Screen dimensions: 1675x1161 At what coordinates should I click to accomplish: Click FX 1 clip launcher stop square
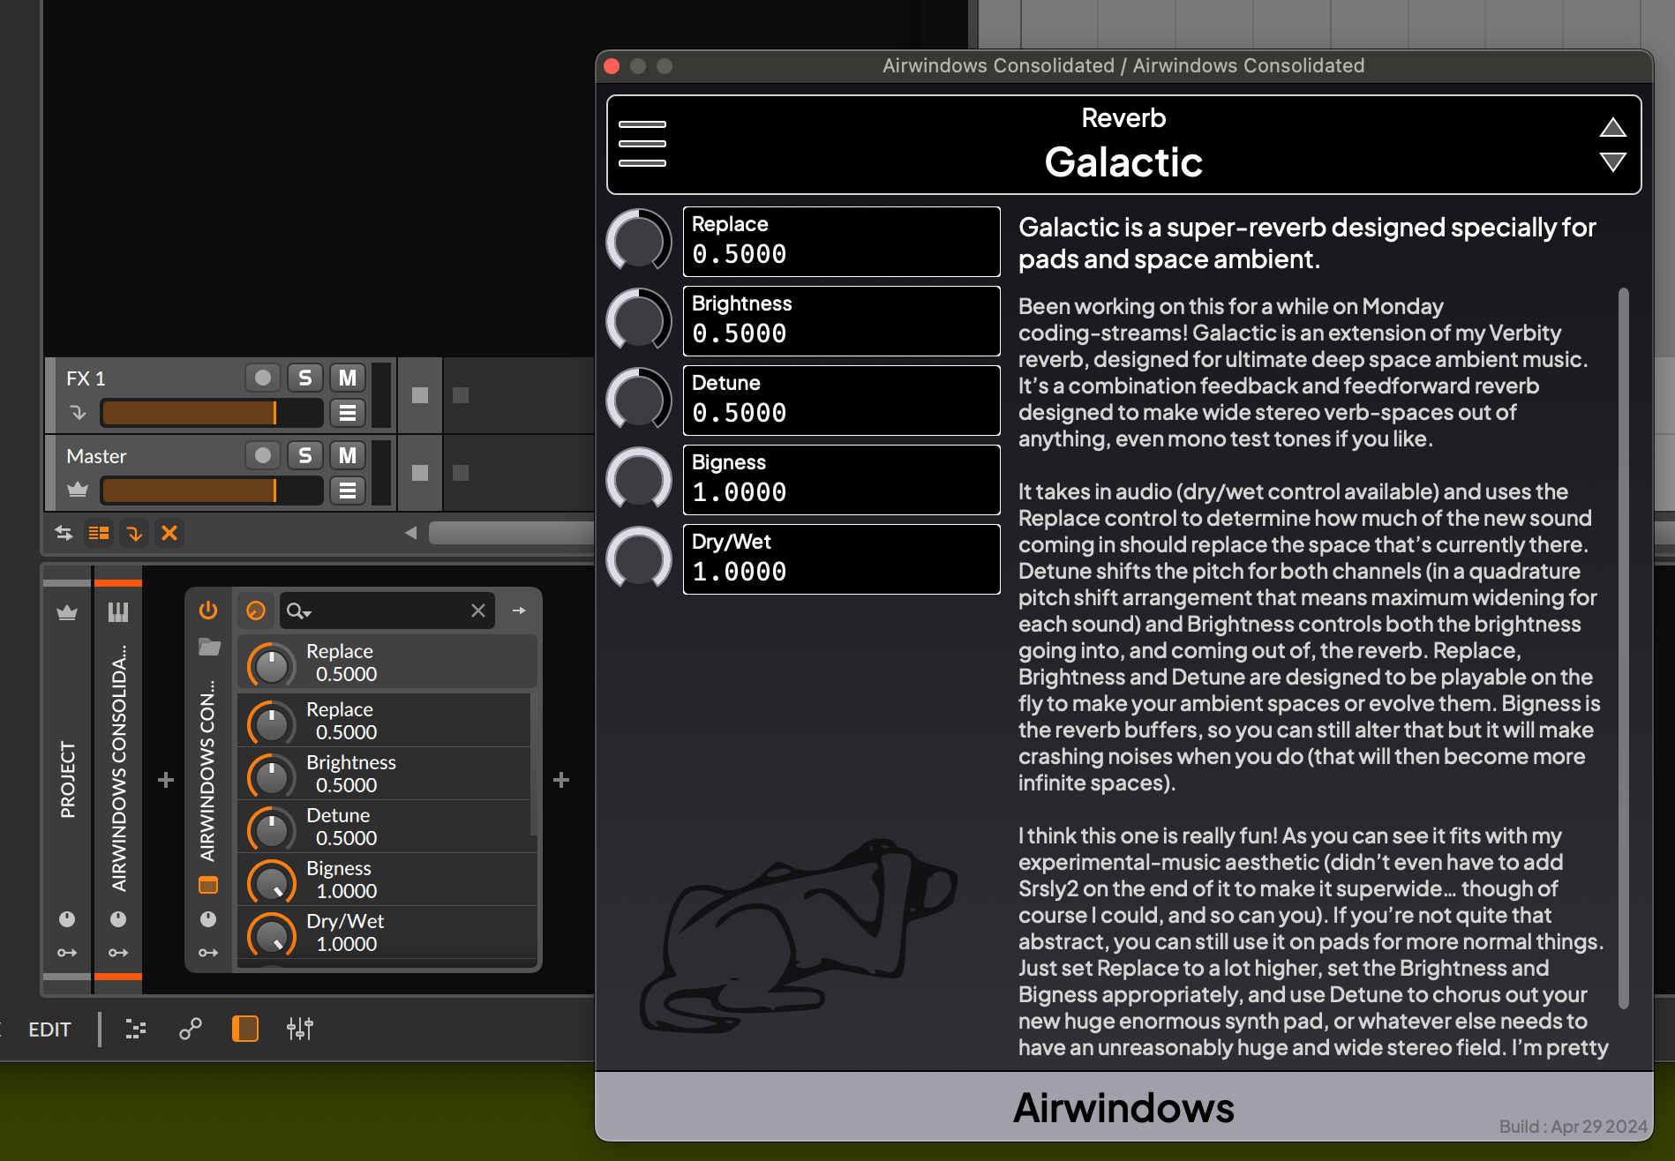point(420,395)
